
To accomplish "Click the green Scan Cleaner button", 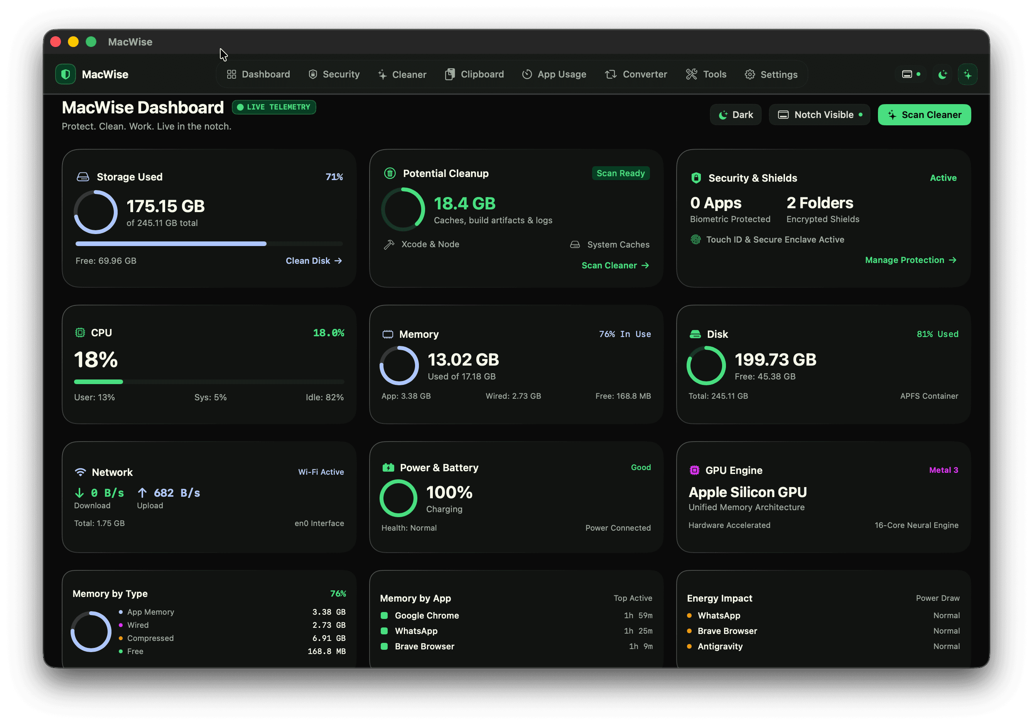I will [924, 115].
